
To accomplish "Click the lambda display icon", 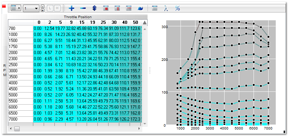I will coord(166,8).
